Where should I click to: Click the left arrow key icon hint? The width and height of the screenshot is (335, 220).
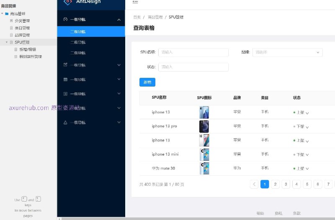(24, 199)
